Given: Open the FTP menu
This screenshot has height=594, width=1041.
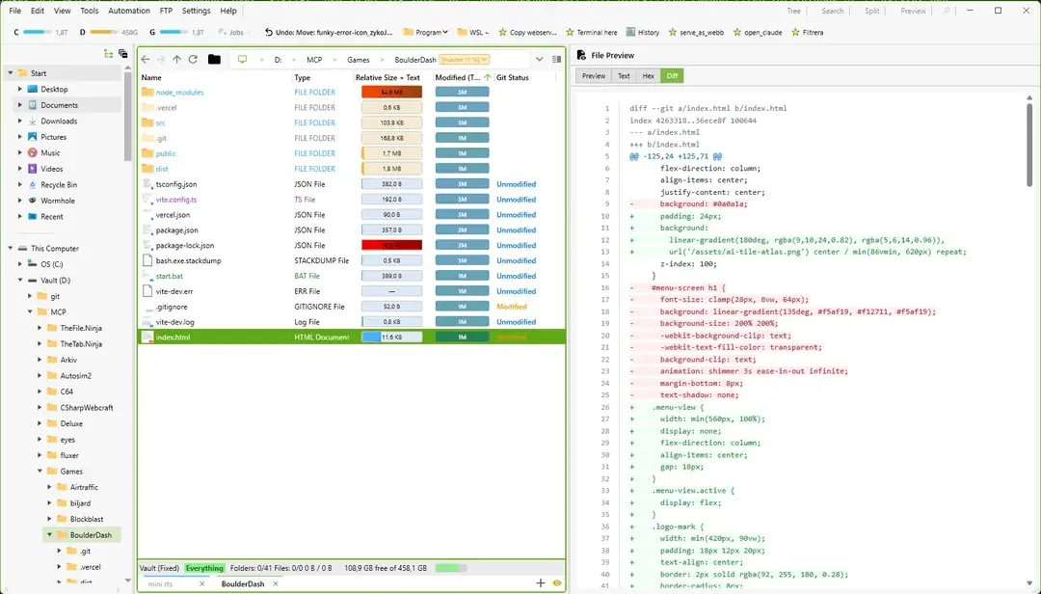Looking at the screenshot, I should coord(166,11).
